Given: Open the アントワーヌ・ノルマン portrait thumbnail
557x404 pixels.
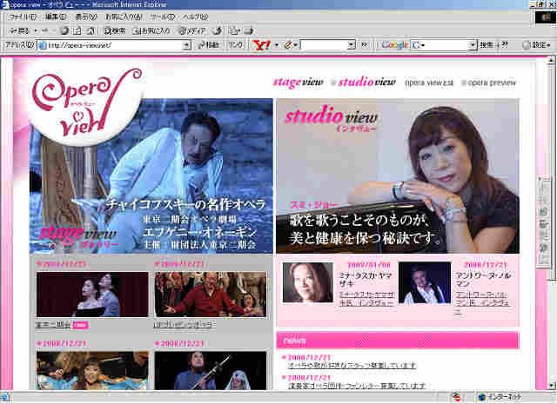Looking at the screenshot, I should tap(425, 282).
